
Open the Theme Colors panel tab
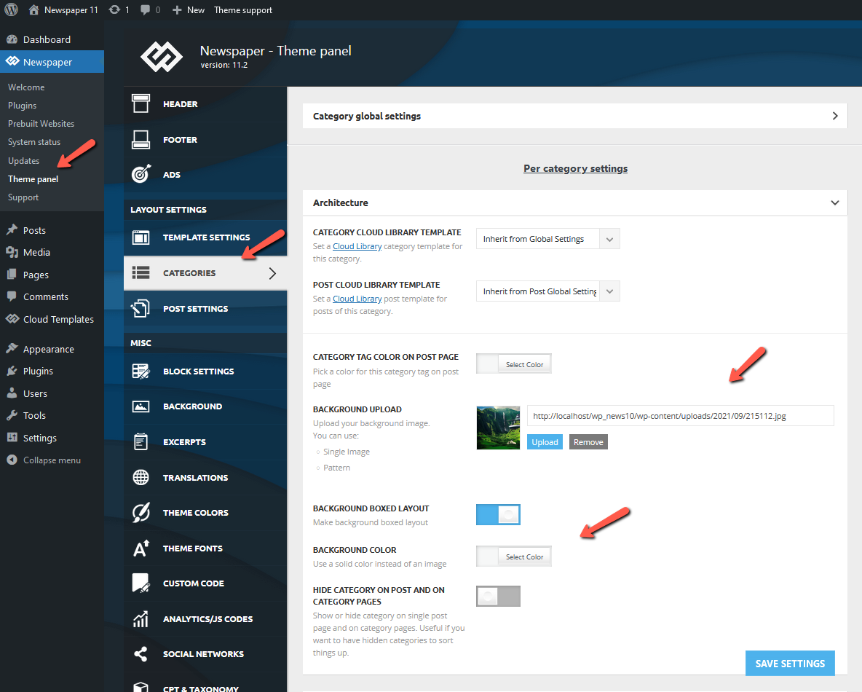[205, 513]
